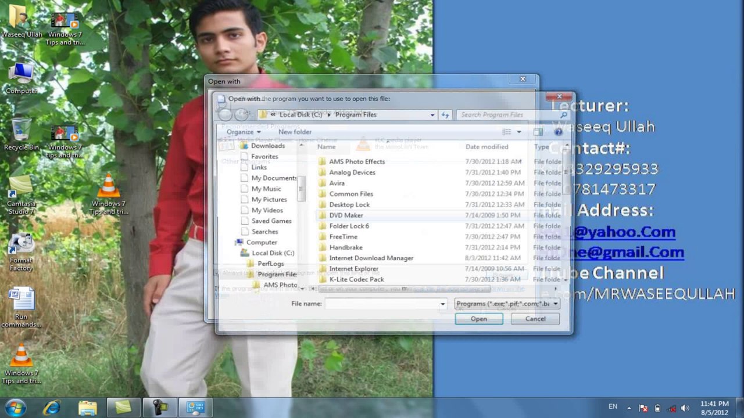
Task: Select the FreeTime folder name
Action: click(x=343, y=237)
